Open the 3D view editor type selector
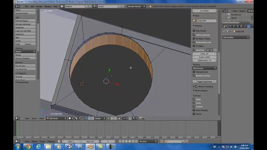The height and width of the screenshot is (150, 267). point(17,118)
